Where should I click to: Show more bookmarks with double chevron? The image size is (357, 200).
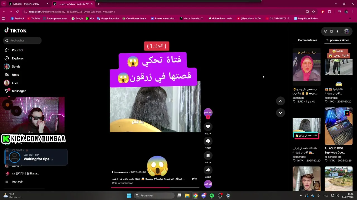pyautogui.click(x=350, y=19)
